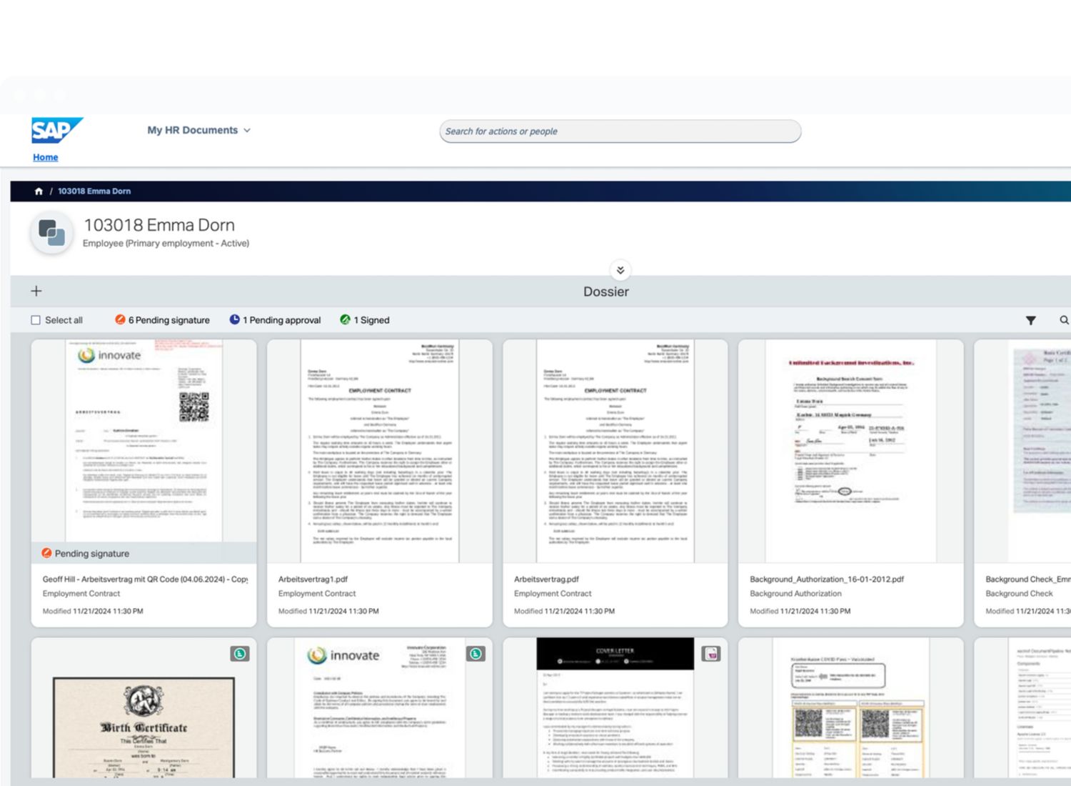1071x786 pixels.
Task: Expand the employee header details chevron
Action: [620, 270]
